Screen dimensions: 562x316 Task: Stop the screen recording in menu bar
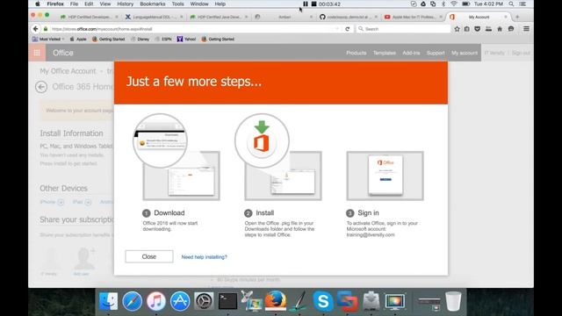[x=314, y=4]
